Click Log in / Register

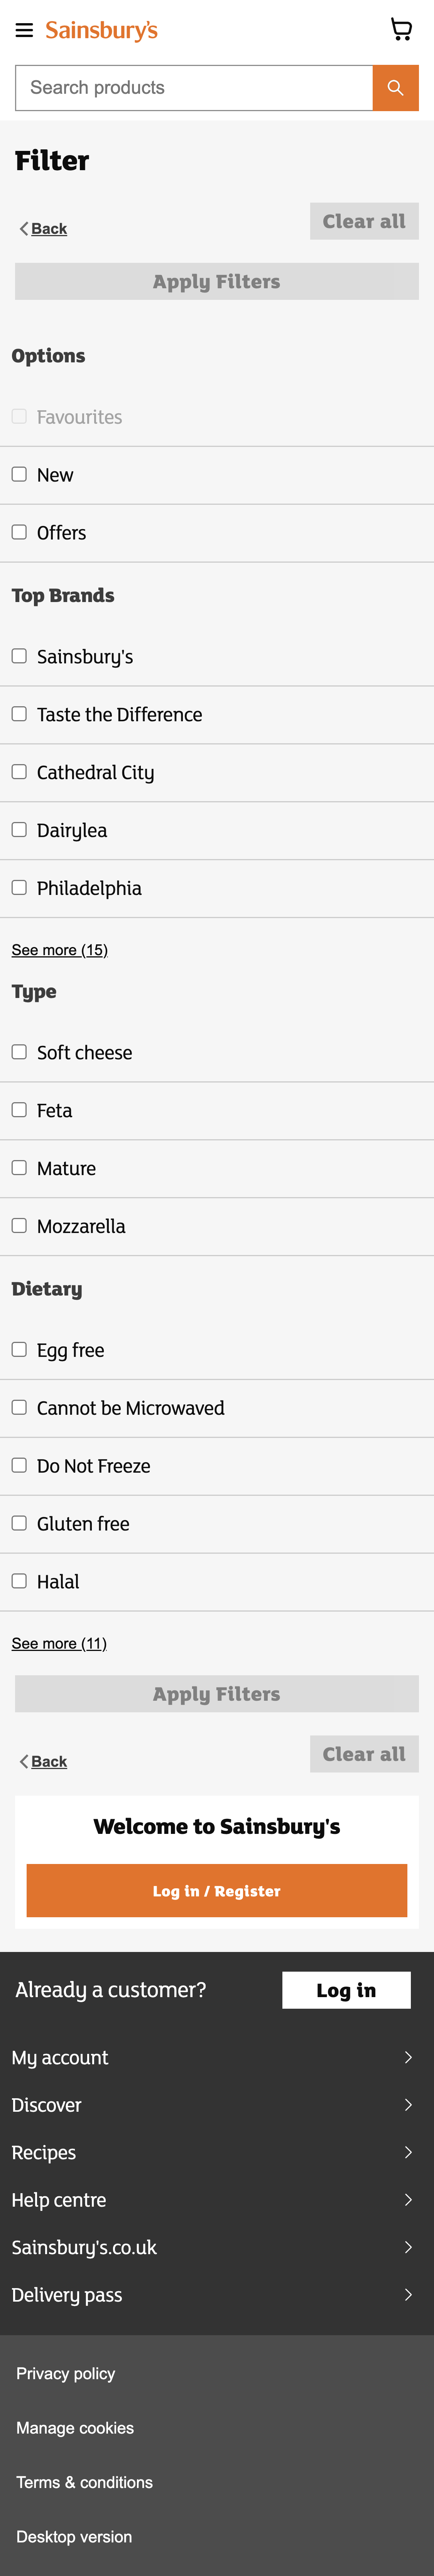(x=216, y=1890)
